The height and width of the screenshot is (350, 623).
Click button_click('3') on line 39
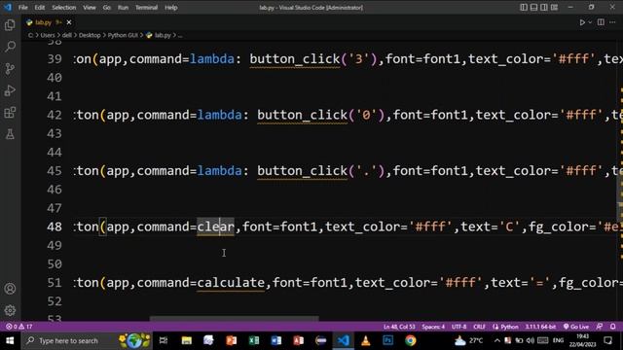[x=312, y=59]
